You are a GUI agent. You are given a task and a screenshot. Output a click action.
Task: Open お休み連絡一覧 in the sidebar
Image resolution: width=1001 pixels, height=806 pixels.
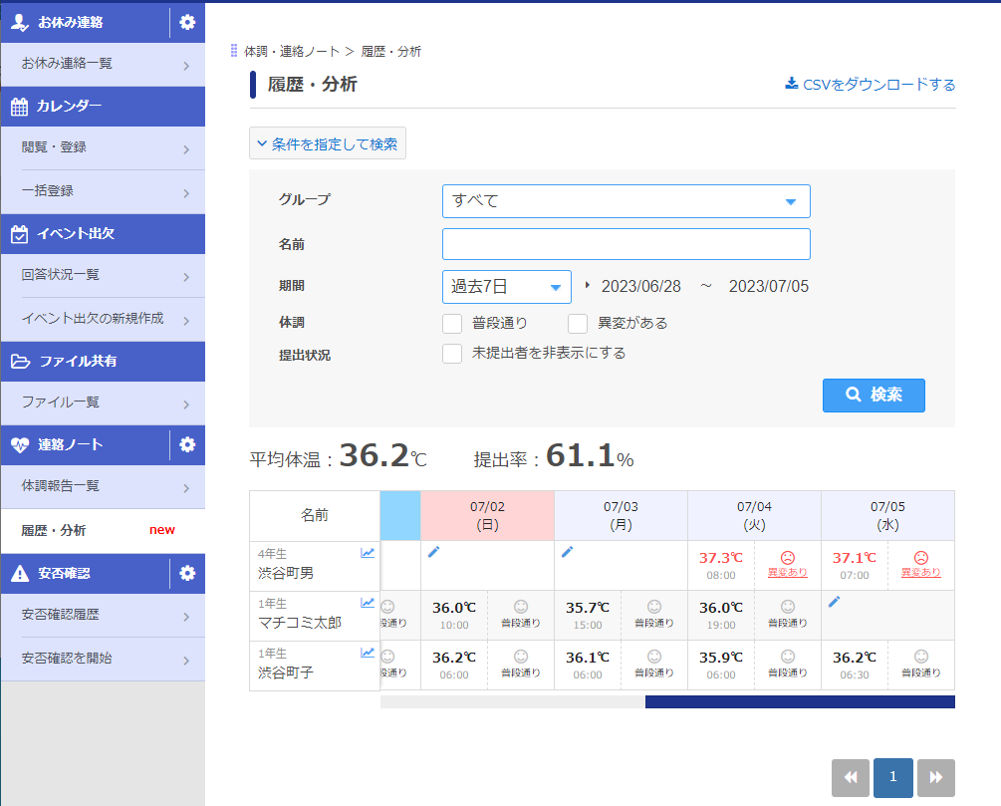104,64
